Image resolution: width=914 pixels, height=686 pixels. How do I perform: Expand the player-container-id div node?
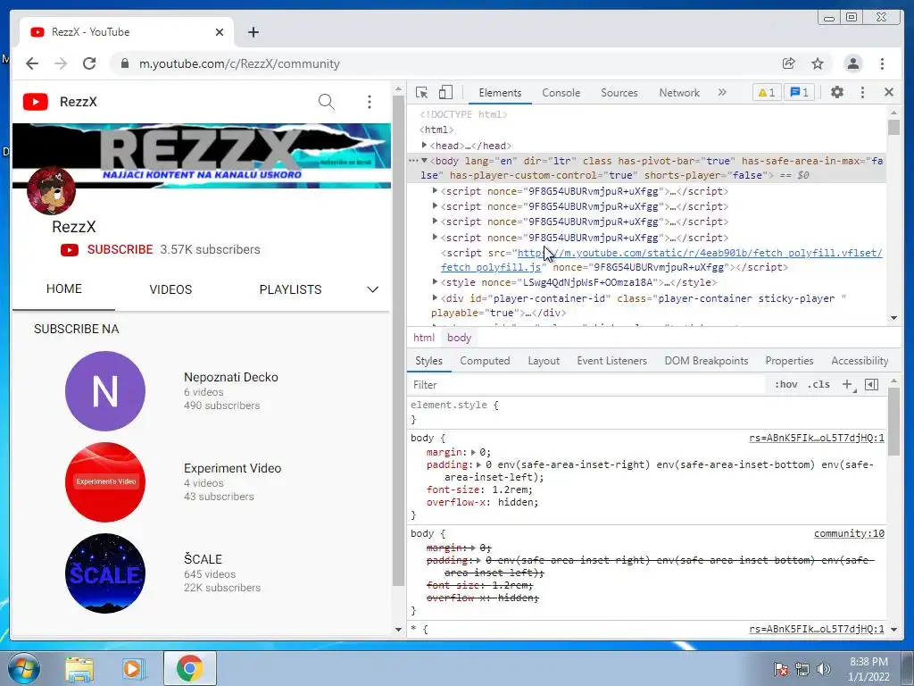[435, 297]
